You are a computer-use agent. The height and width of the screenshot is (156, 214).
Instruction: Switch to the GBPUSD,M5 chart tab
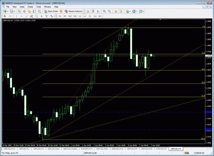coord(132,149)
